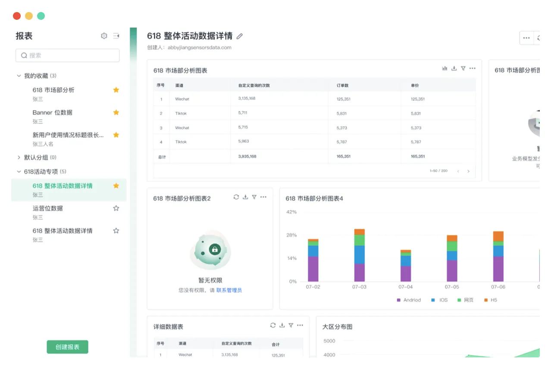Star the 运营位数据 report
551x372 pixels.
(x=116, y=208)
